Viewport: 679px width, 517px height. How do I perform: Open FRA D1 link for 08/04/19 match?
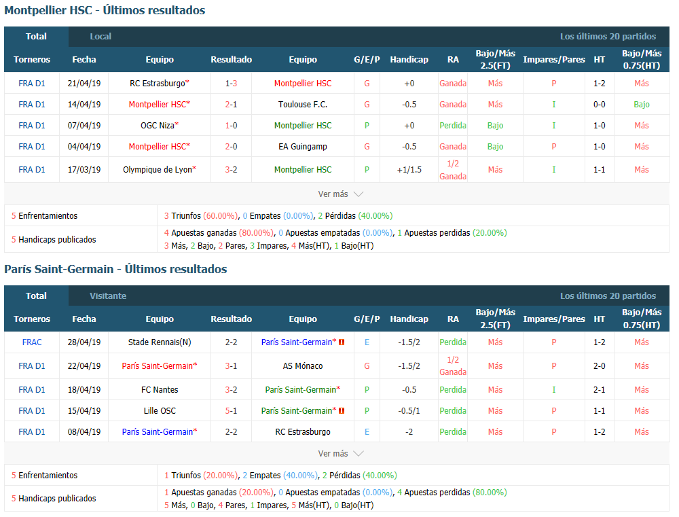(32, 432)
